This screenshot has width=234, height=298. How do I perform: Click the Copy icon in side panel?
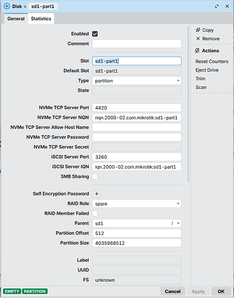tap(198, 30)
